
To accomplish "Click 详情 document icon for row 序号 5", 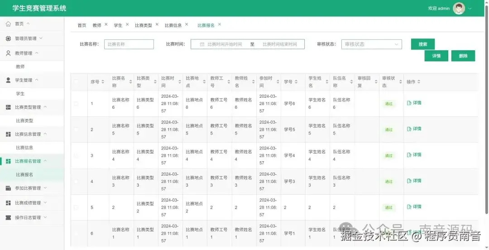I will click(409, 207).
